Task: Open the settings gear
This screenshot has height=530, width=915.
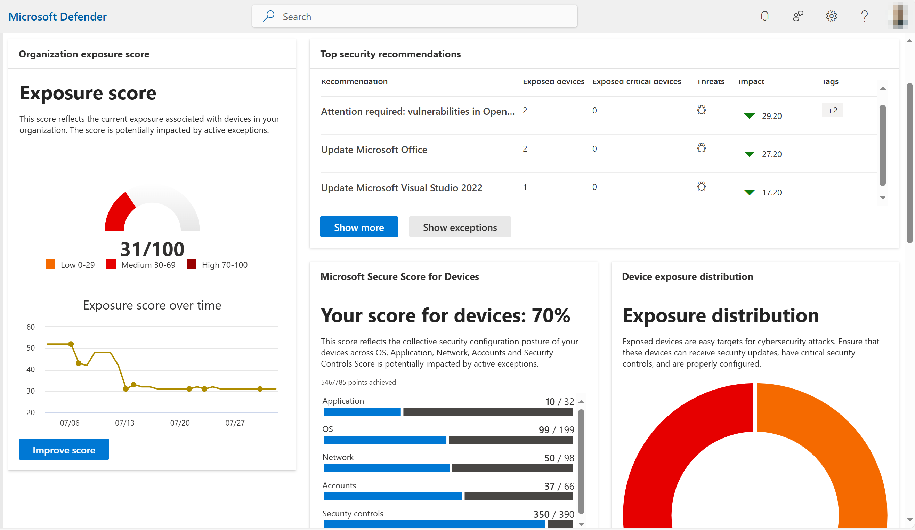Action: click(x=832, y=16)
